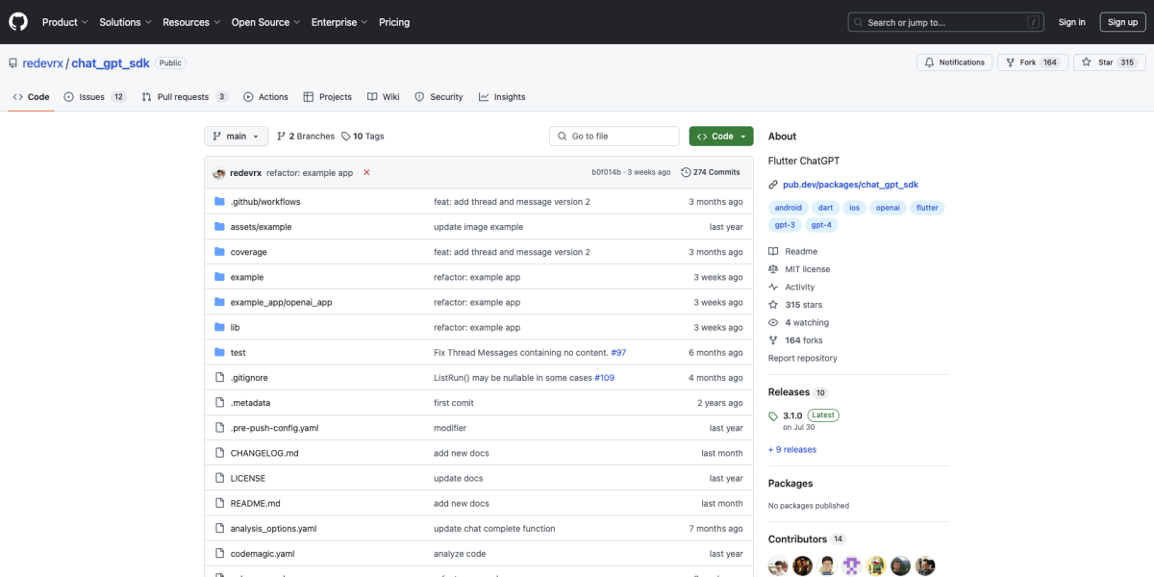
Task: Click the GitHub logo in the top bar
Action: pyautogui.click(x=17, y=21)
